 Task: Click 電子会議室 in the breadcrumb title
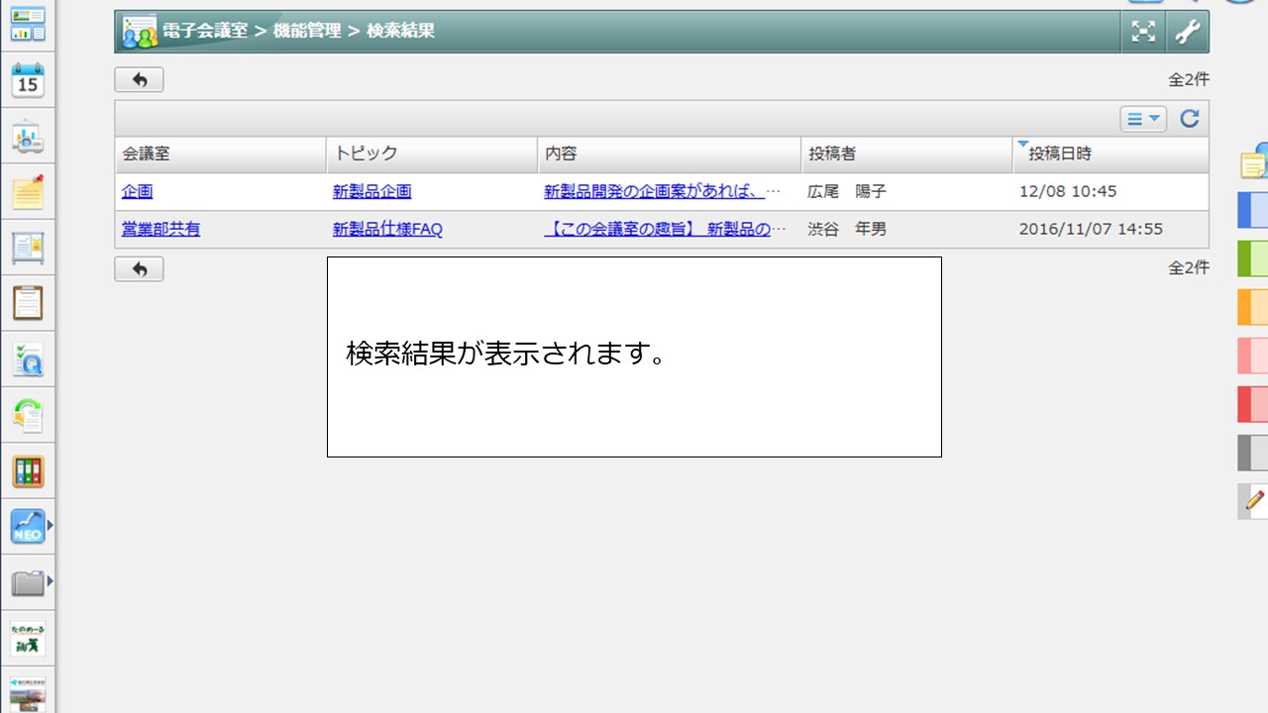click(205, 31)
